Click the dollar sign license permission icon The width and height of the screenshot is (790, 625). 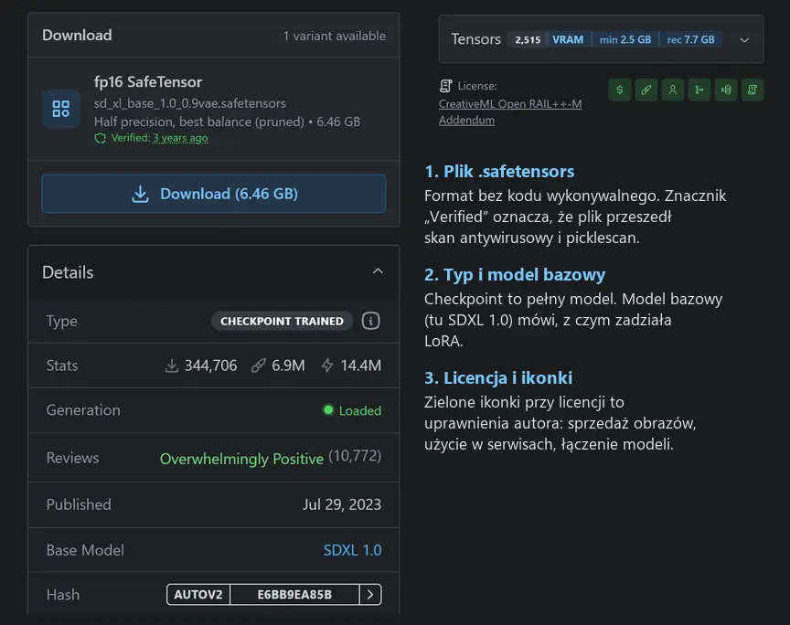[x=619, y=90]
